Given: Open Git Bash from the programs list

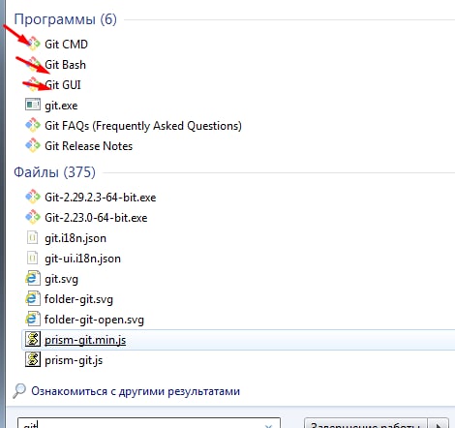Looking at the screenshot, I should point(65,65).
